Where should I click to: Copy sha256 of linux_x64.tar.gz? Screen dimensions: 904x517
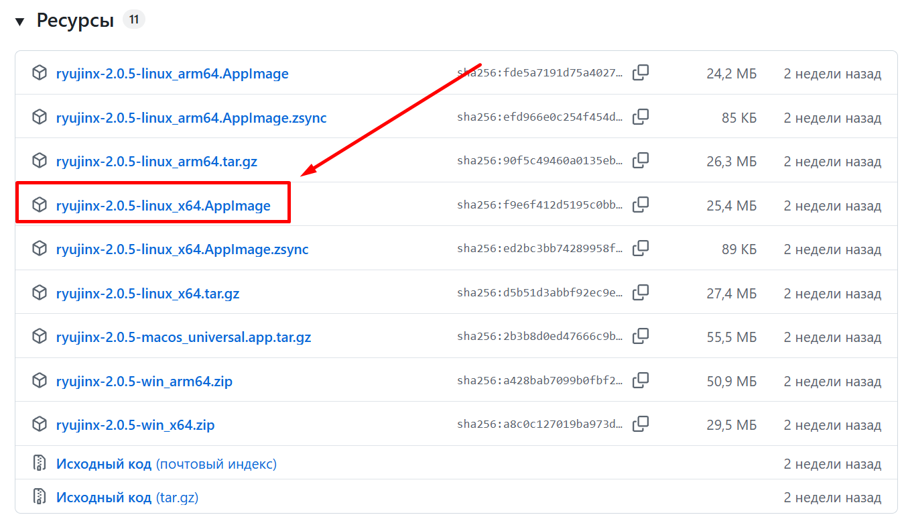tap(641, 292)
